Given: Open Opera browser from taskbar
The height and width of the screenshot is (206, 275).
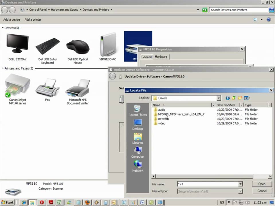Looking at the screenshot, I should 42,203.
